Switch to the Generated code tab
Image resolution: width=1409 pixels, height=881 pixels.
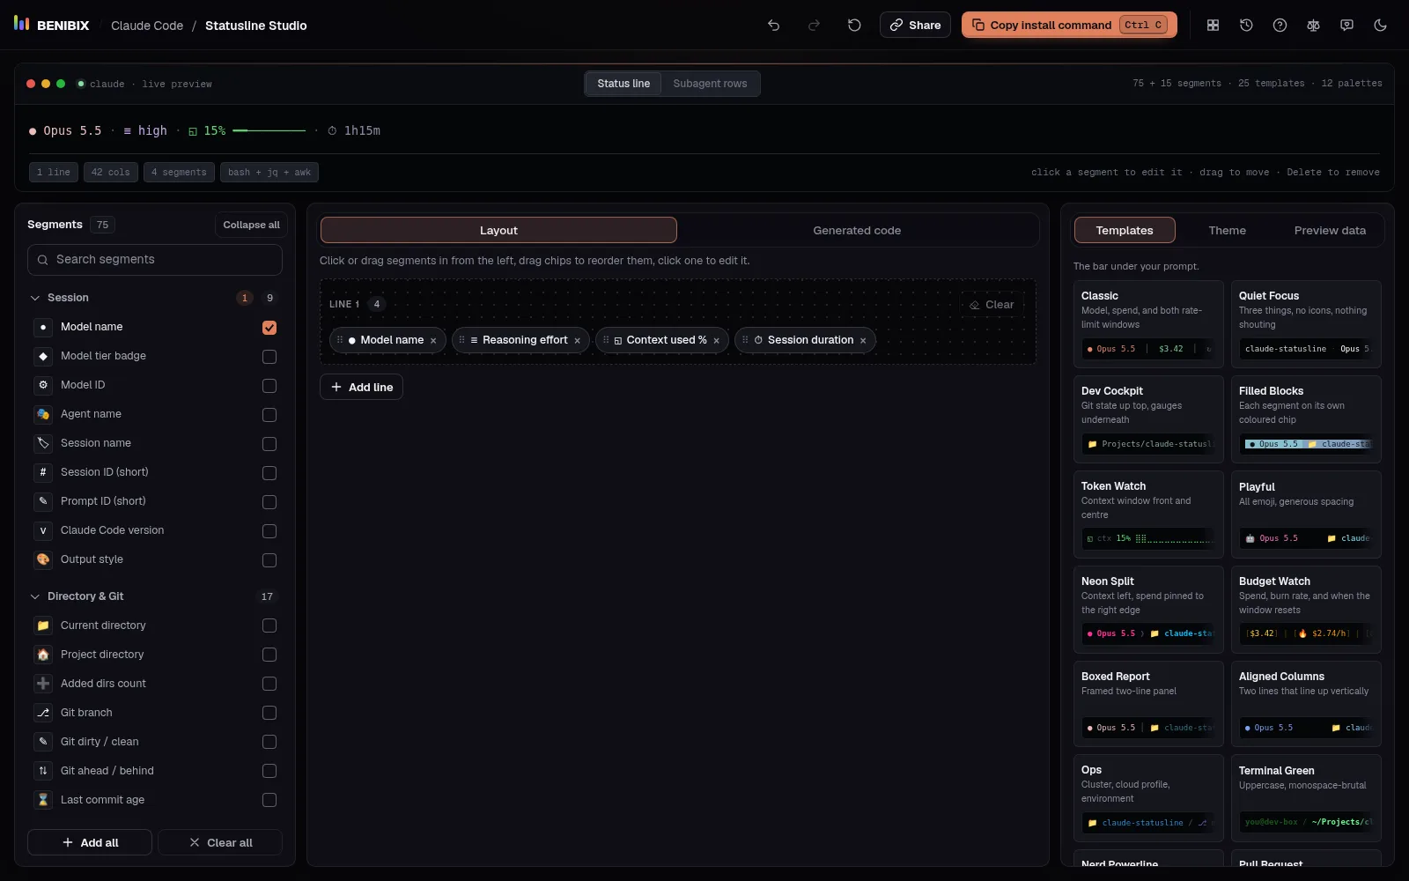pos(857,230)
